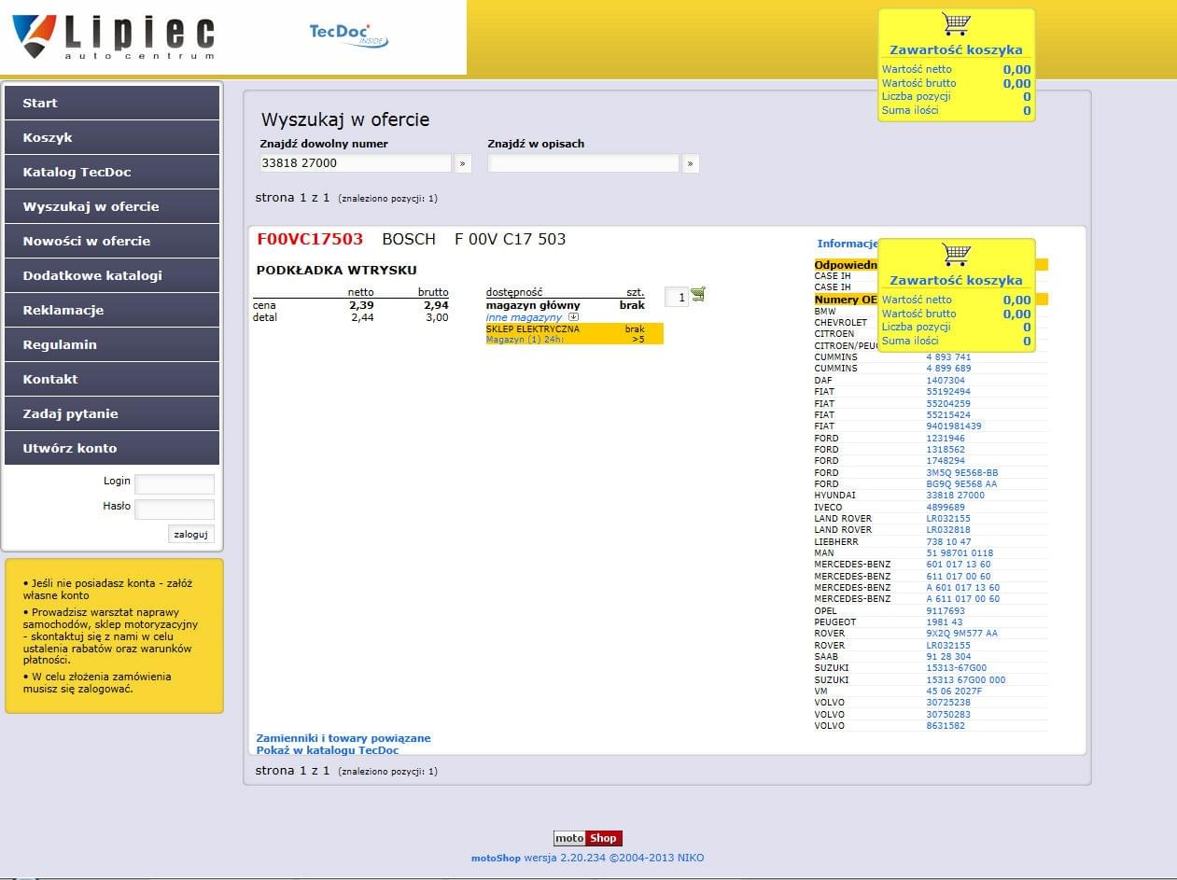Click the 'PODKŁADKA WTRYSKU' product name
The height and width of the screenshot is (880, 1177).
click(x=337, y=271)
